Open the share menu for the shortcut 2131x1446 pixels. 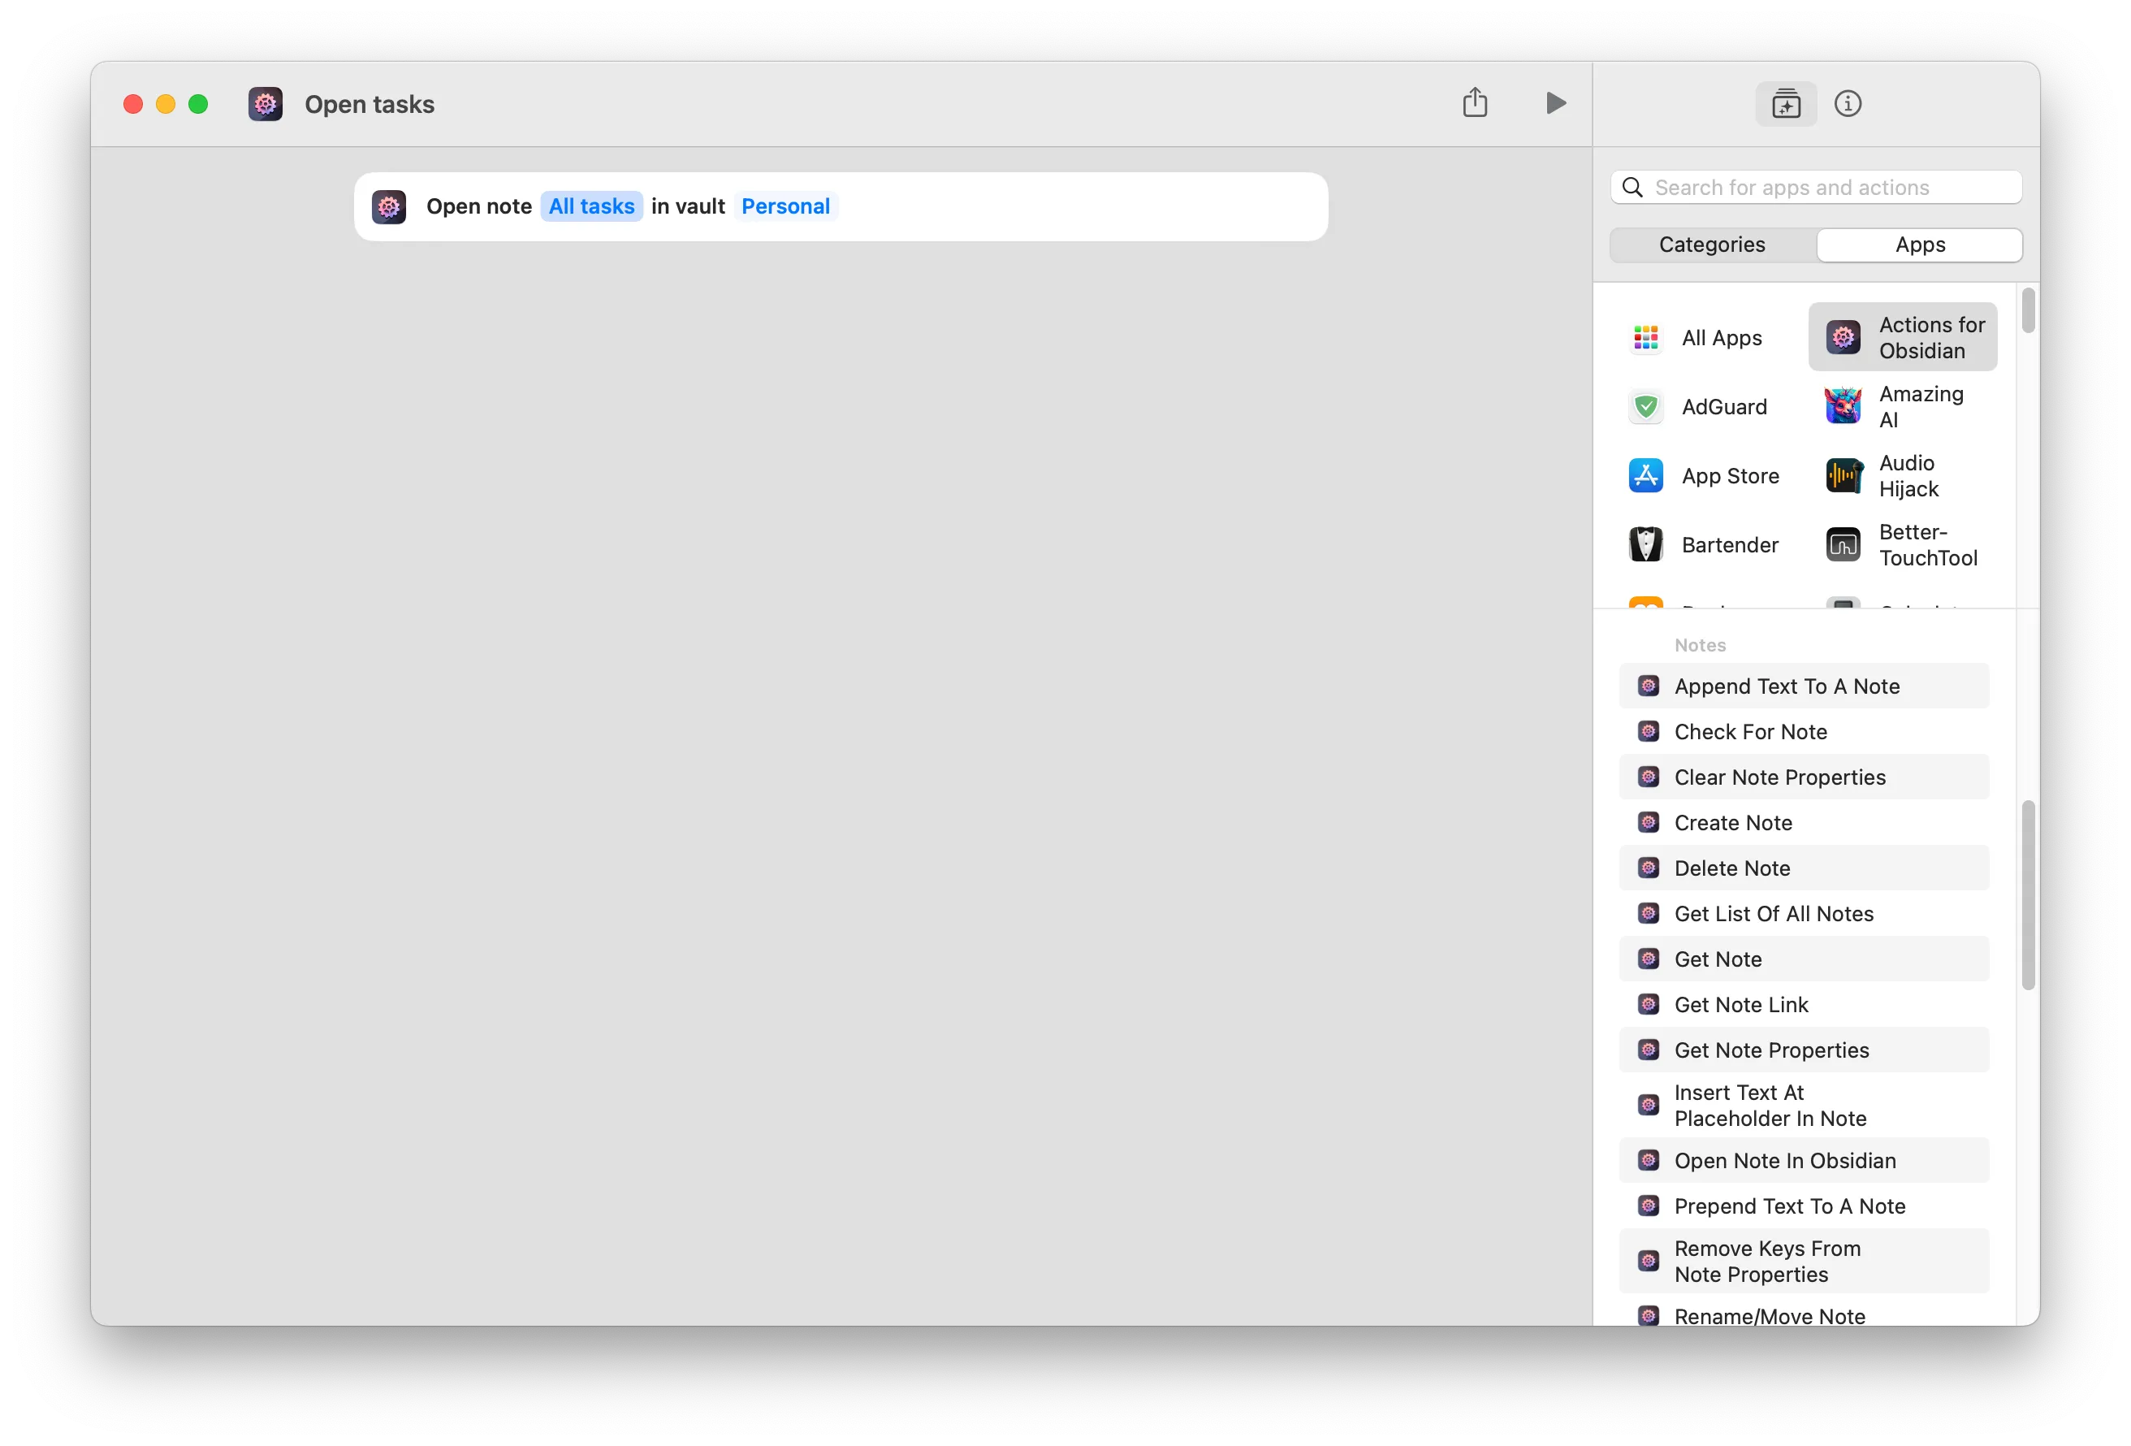click(1475, 102)
